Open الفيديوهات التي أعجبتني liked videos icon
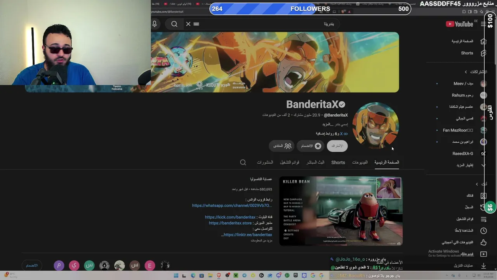 [x=483, y=242]
